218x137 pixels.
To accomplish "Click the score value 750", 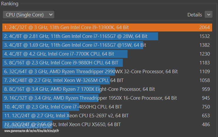I will click(206, 107).
